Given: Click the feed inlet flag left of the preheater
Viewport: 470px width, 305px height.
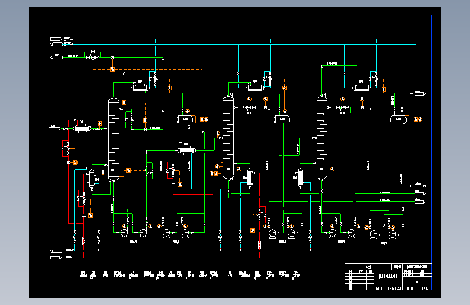Looking at the screenshot, I should click(55, 129).
